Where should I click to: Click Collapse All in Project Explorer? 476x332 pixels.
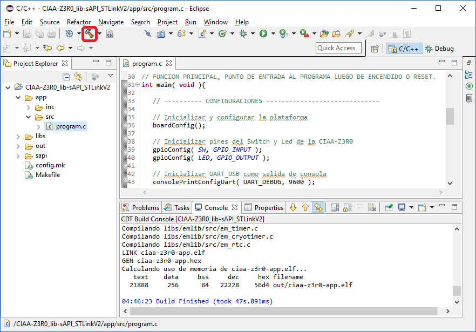(66, 77)
